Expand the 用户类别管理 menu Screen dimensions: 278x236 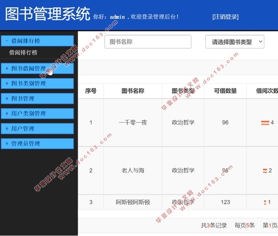(37, 113)
